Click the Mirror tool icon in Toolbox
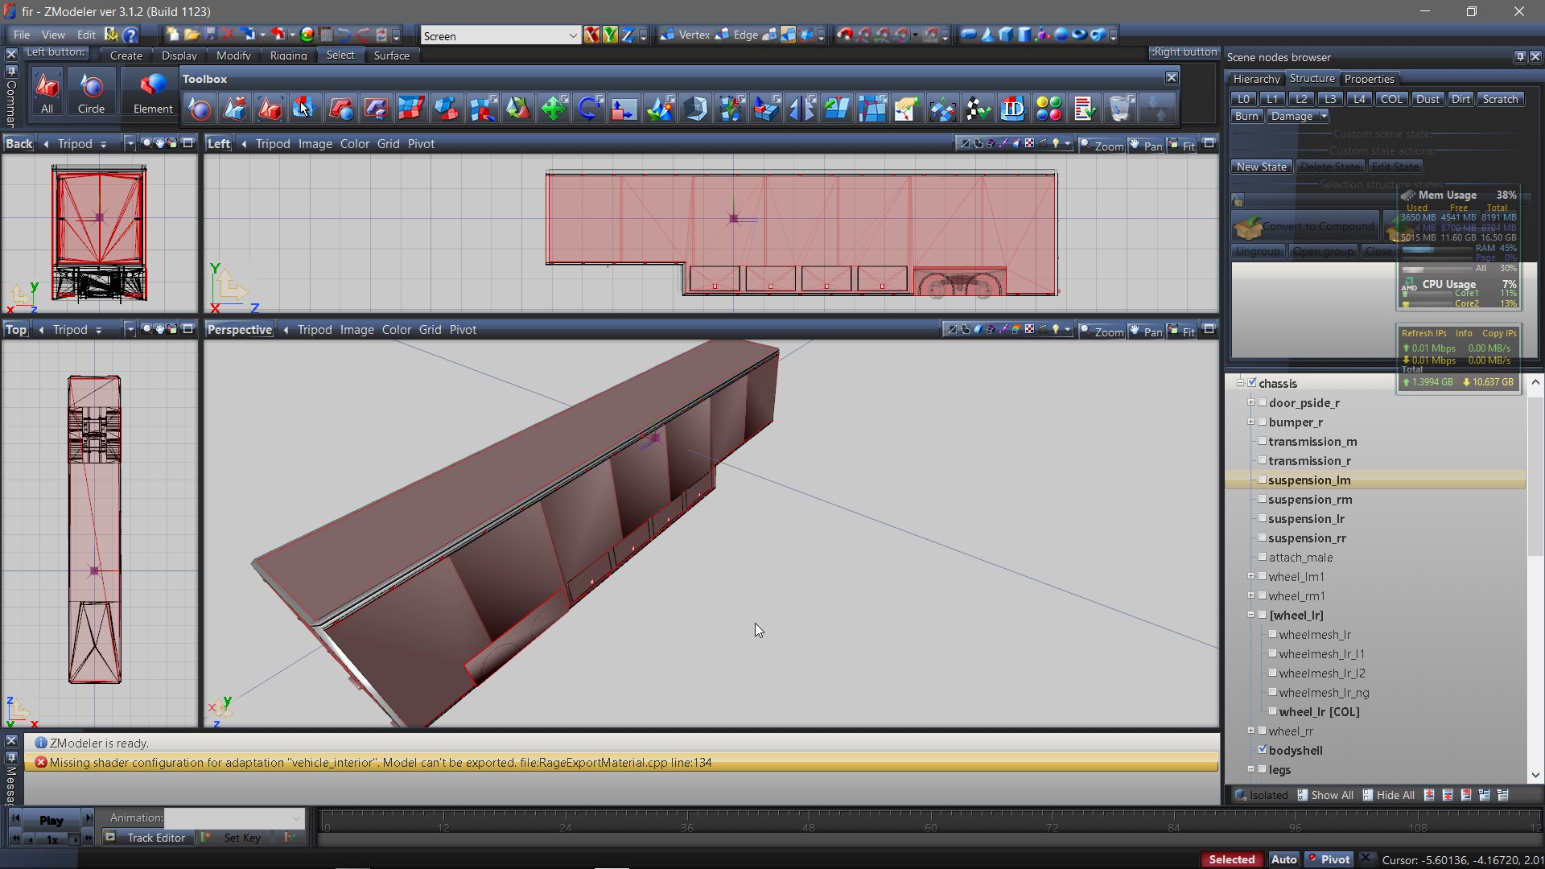 tap(801, 109)
